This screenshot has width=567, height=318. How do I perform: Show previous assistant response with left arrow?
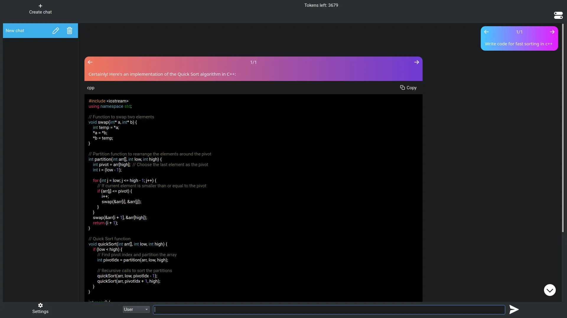tap(90, 62)
